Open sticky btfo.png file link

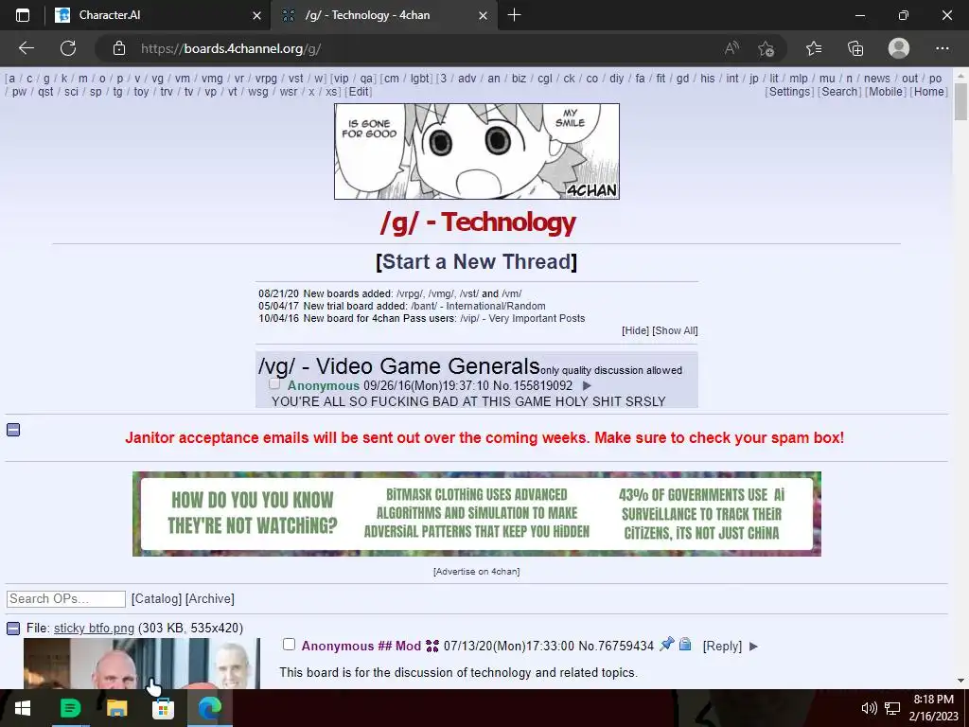pyautogui.click(x=94, y=629)
